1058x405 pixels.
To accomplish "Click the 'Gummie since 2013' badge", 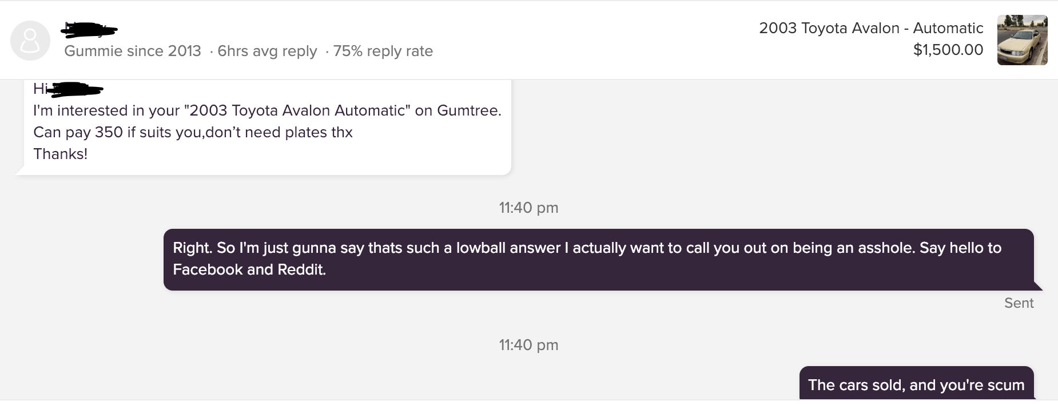I will (132, 51).
